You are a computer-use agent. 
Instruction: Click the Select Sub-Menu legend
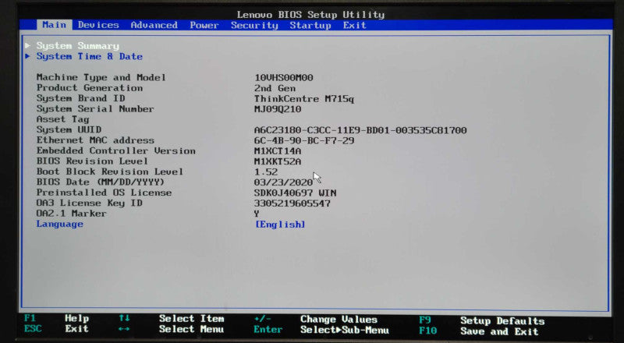[345, 331]
